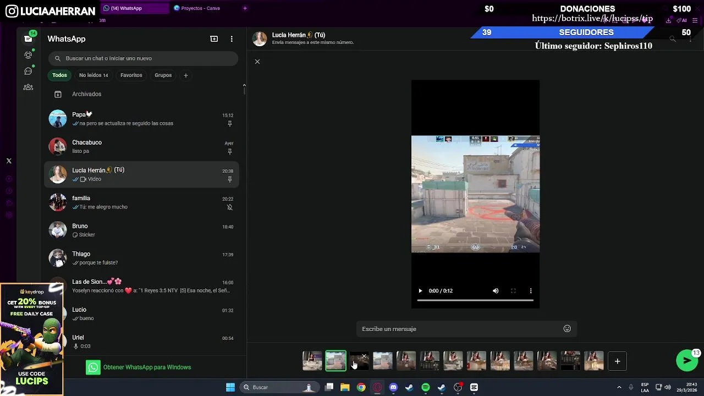Select the first media thumbnail
The height and width of the screenshot is (396, 704).
(x=312, y=361)
